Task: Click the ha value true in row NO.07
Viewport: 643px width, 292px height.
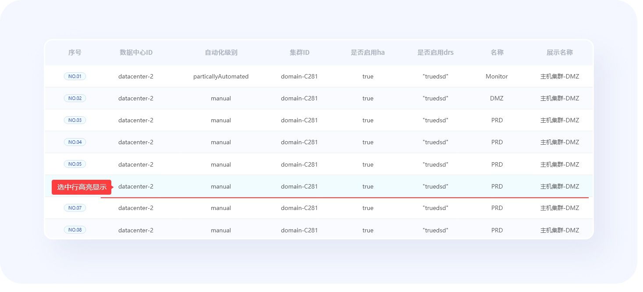Action: pyautogui.click(x=368, y=208)
